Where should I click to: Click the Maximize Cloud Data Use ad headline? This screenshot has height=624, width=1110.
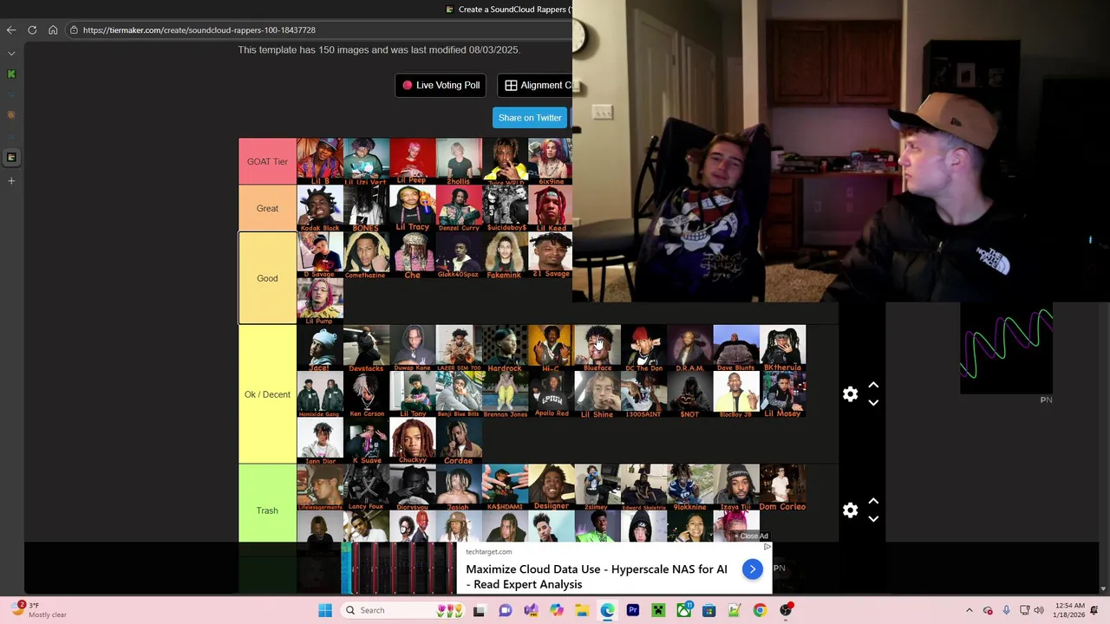[597, 576]
